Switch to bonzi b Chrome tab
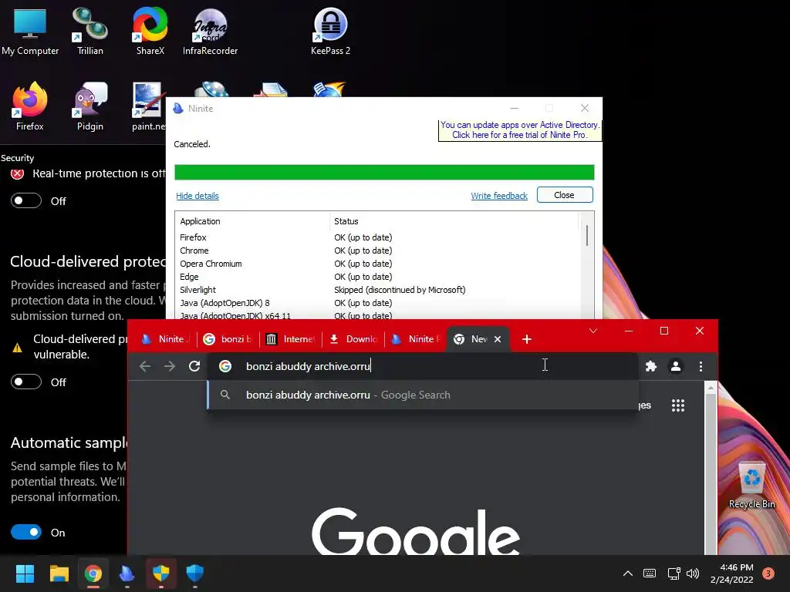790x592 pixels. pos(228,339)
